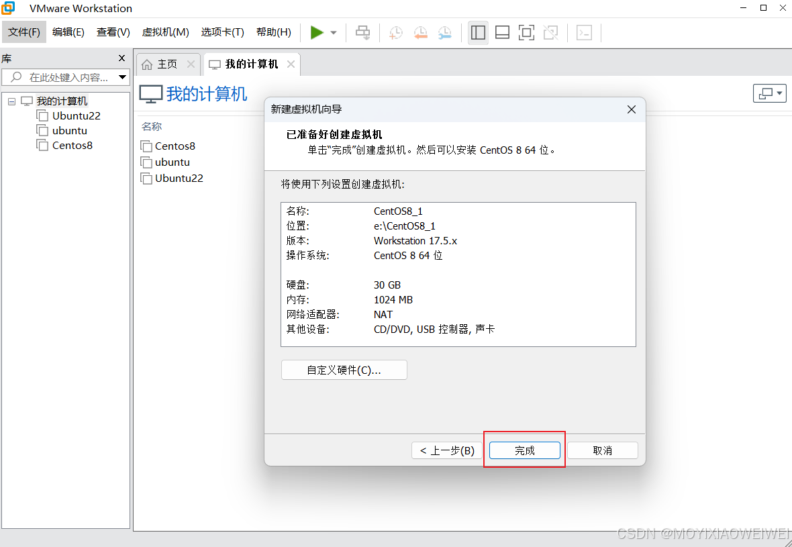Open 自定义硬件(C) settings
This screenshot has width=792, height=547.
pyautogui.click(x=344, y=369)
